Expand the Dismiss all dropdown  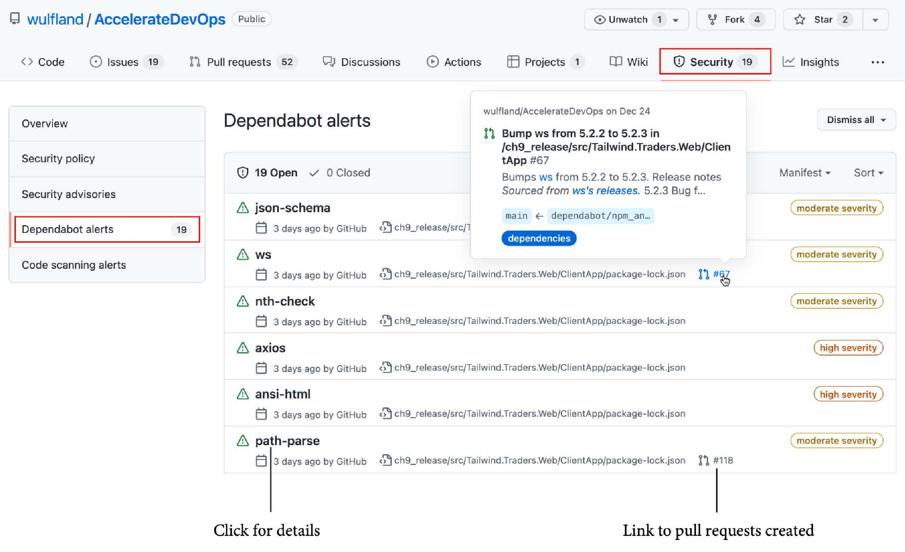click(x=856, y=120)
